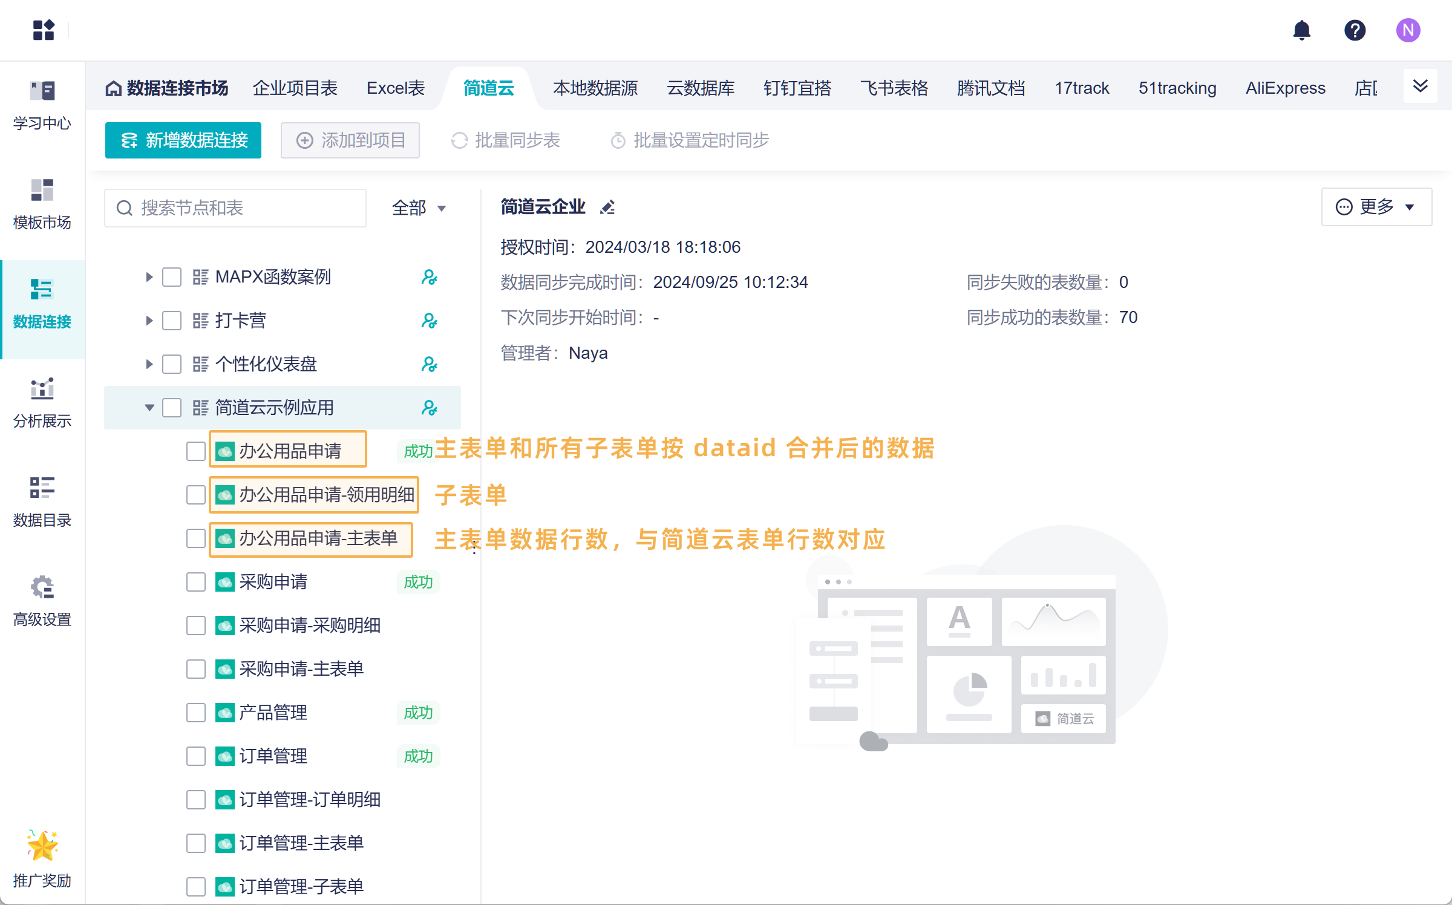This screenshot has height=905, width=1452.
Task: Tick the checkbox for 打卡营
Action: [172, 321]
